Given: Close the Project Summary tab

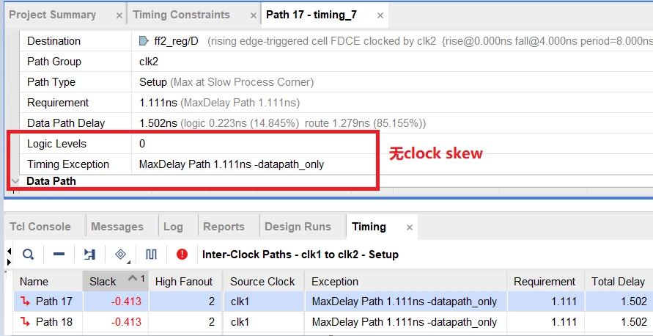Looking at the screenshot, I should (x=119, y=15).
